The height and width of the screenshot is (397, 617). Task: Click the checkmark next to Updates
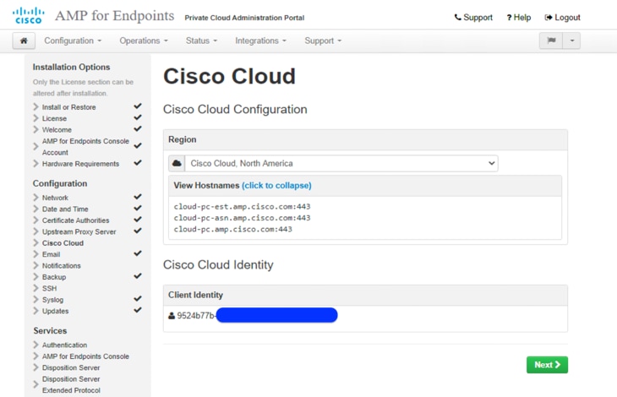(x=137, y=310)
